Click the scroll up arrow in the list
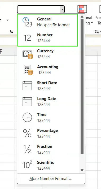The width and height of the screenshot is (101, 189). (82, 17)
